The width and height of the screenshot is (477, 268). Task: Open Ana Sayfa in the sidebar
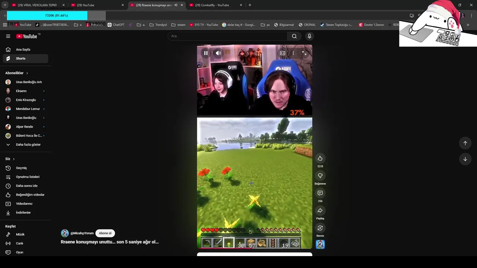point(25,50)
